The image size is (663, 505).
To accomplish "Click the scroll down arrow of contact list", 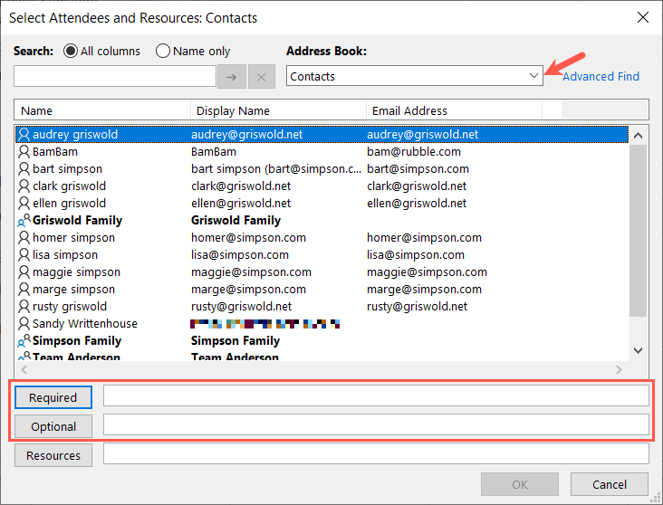I will (x=638, y=350).
